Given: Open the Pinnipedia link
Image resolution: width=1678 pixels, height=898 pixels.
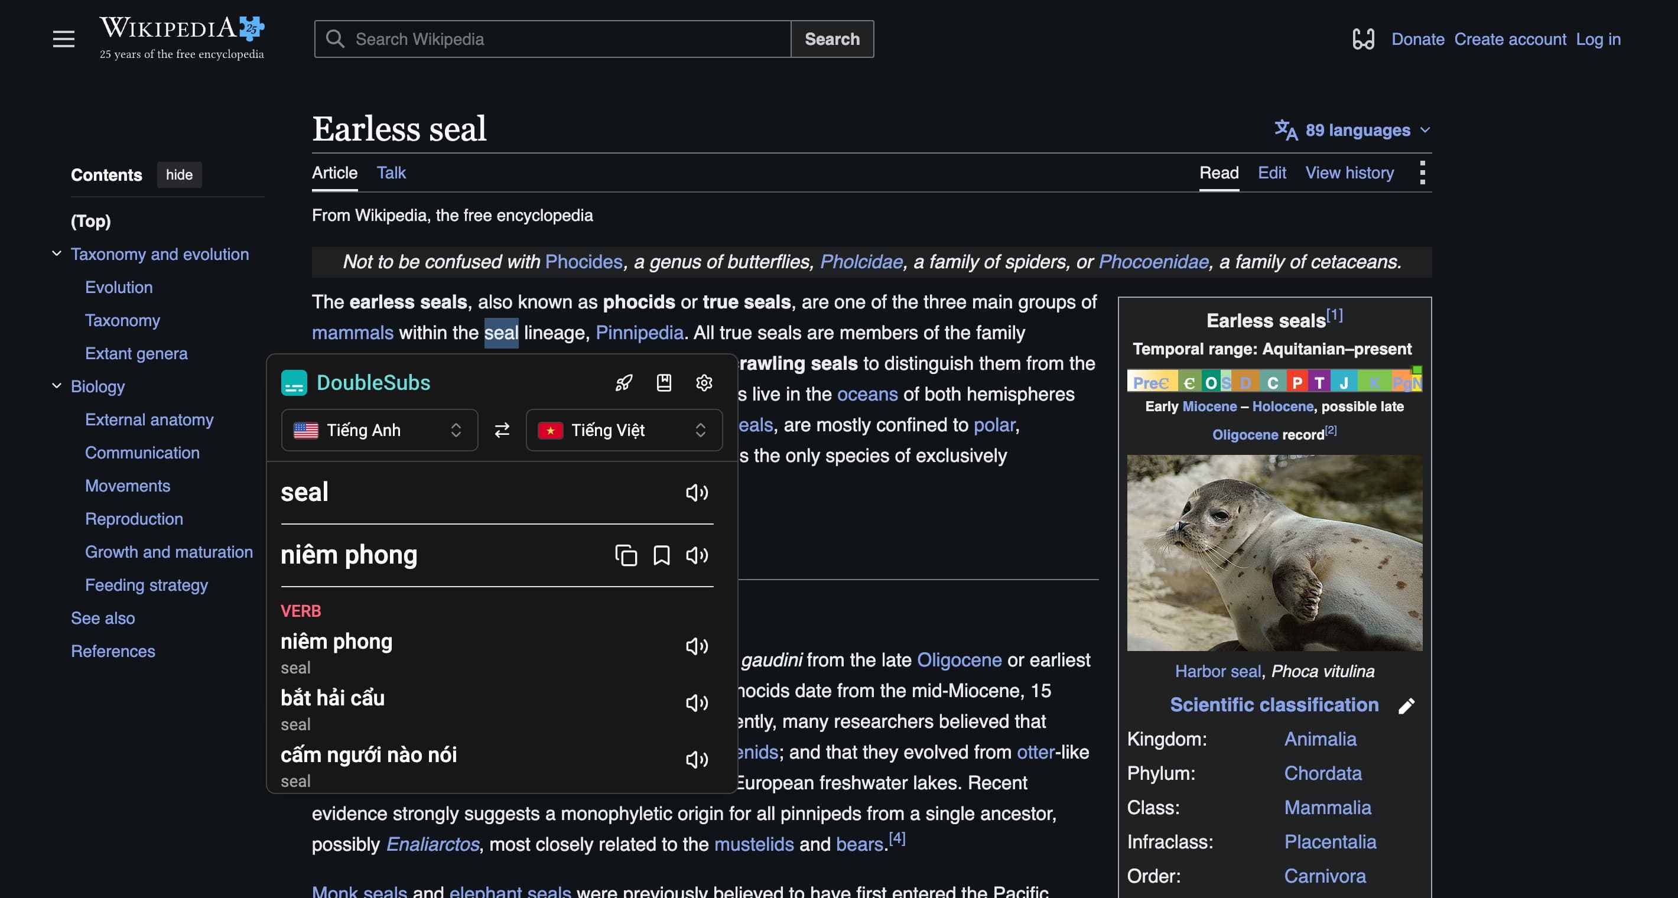Looking at the screenshot, I should coord(639,333).
